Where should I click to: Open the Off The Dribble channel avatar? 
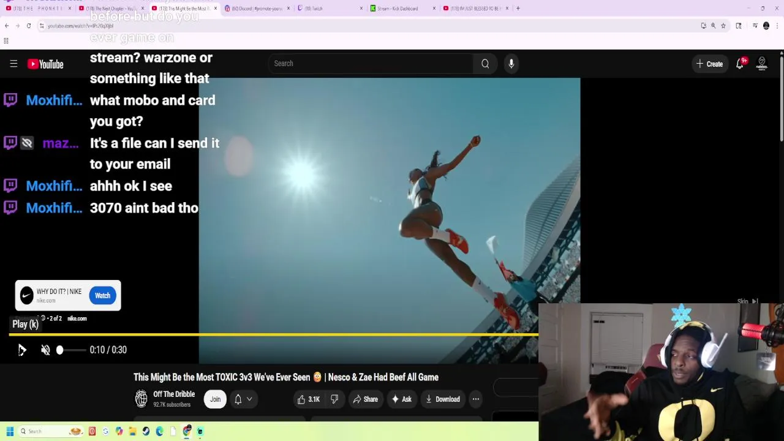(141, 399)
